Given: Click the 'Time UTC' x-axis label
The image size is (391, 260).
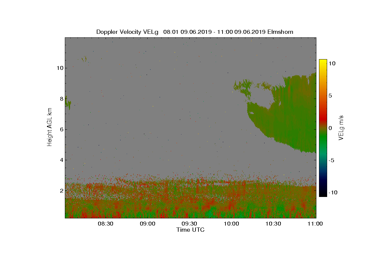Looking at the screenshot, I should 190,230.
